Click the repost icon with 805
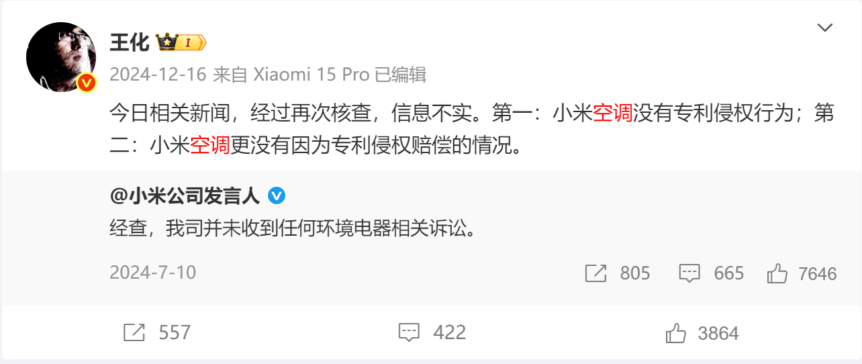 tap(595, 273)
